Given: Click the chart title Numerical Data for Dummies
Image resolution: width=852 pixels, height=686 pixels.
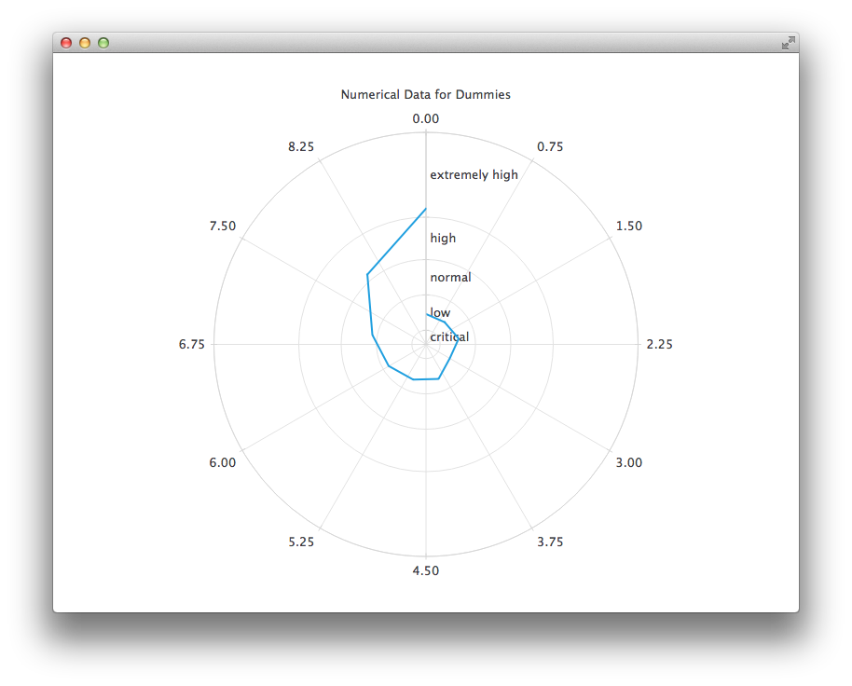Looking at the screenshot, I should pos(425,94).
